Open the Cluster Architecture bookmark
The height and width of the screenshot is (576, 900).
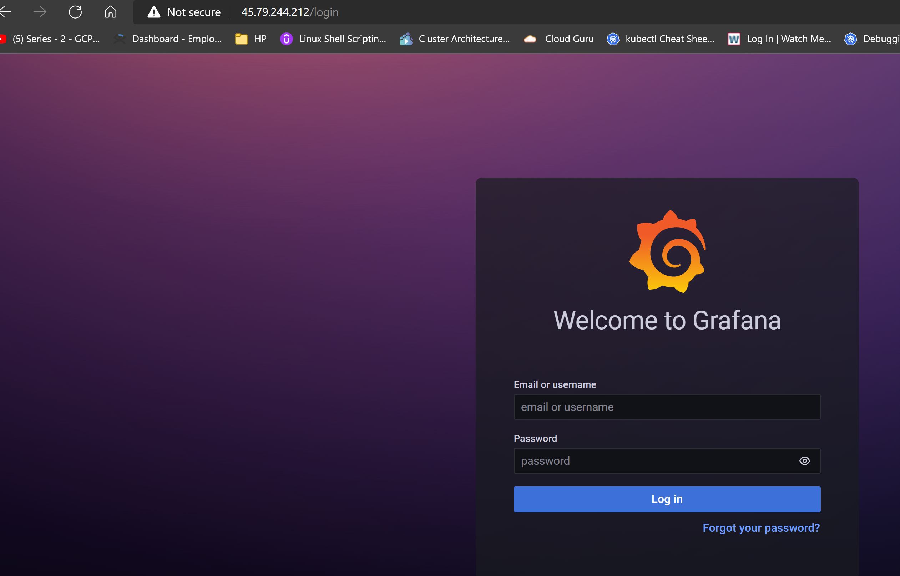455,39
